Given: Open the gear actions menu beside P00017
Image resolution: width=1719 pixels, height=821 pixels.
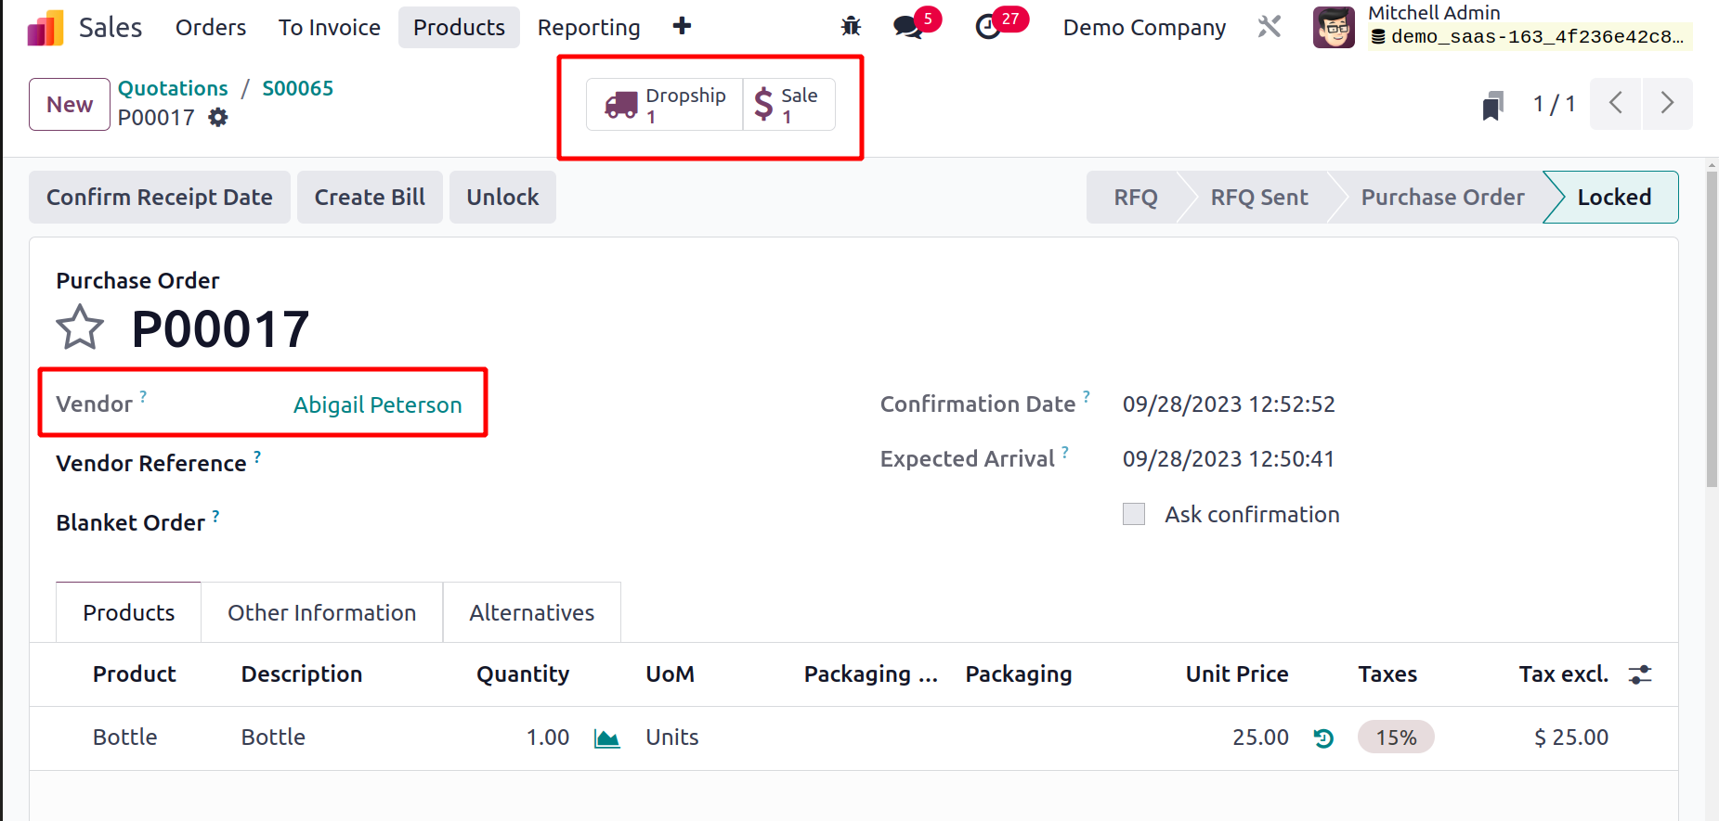Looking at the screenshot, I should point(218,118).
